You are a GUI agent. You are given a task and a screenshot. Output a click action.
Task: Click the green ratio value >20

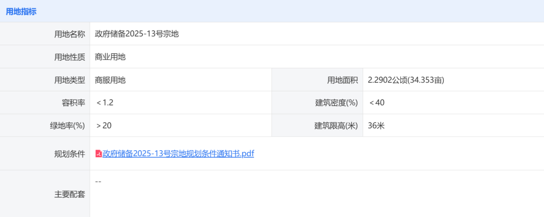click(104, 126)
